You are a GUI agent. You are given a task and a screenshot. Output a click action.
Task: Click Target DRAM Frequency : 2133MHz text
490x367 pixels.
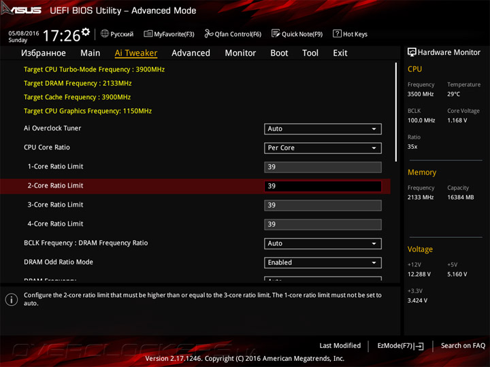point(78,84)
